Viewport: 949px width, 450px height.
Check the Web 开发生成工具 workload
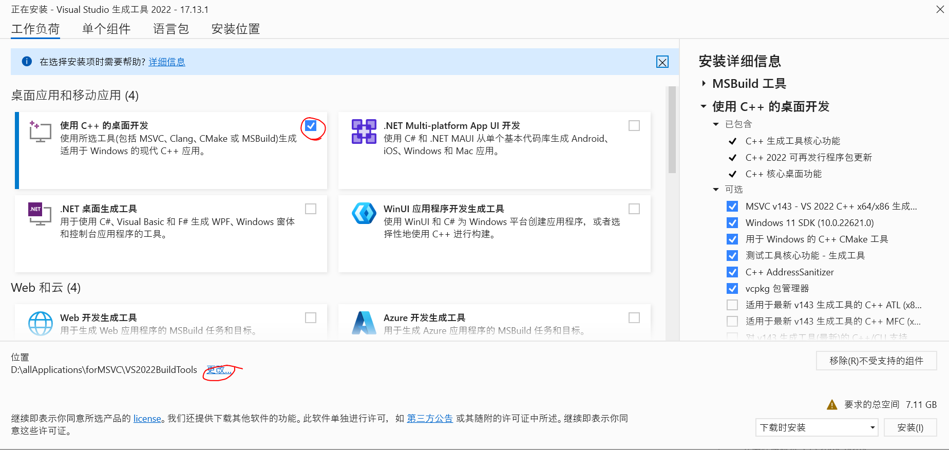[311, 317]
